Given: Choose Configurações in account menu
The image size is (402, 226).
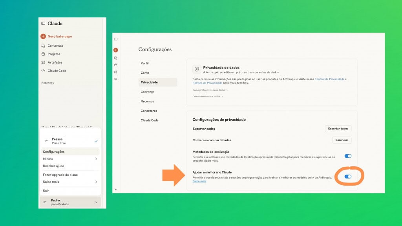Looking at the screenshot, I should pyautogui.click(x=70, y=152).
